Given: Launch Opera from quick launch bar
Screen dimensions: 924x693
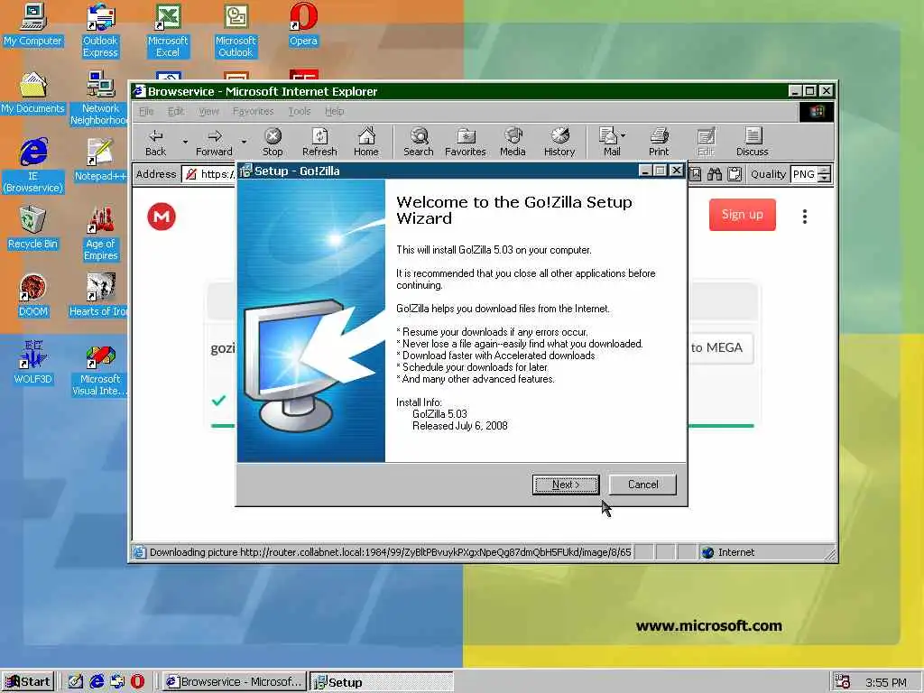Looking at the screenshot, I should tap(137, 682).
